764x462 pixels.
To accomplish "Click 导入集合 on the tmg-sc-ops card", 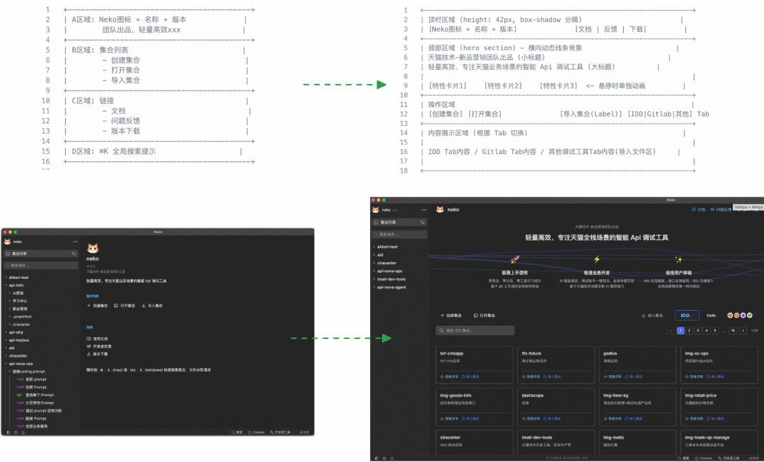I will 715,377.
